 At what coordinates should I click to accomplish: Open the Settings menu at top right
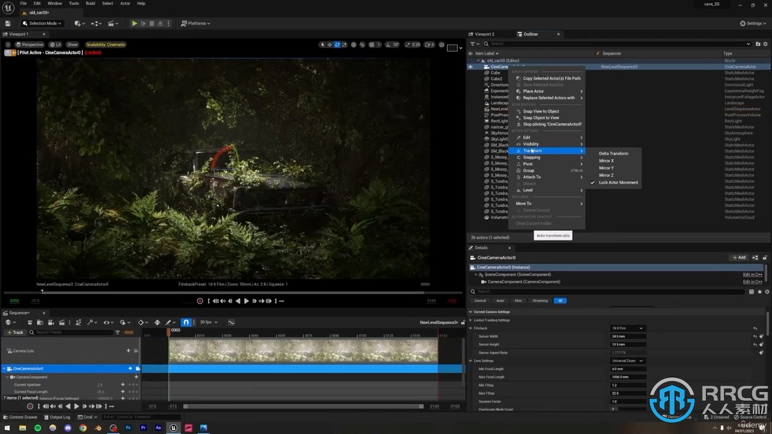[753, 24]
